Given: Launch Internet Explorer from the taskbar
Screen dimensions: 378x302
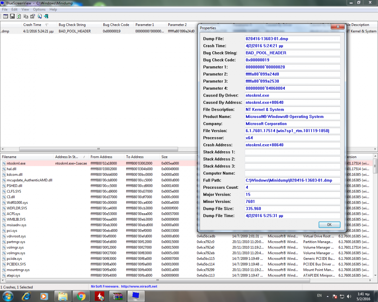Looking at the screenshot, I should pos(26,296).
